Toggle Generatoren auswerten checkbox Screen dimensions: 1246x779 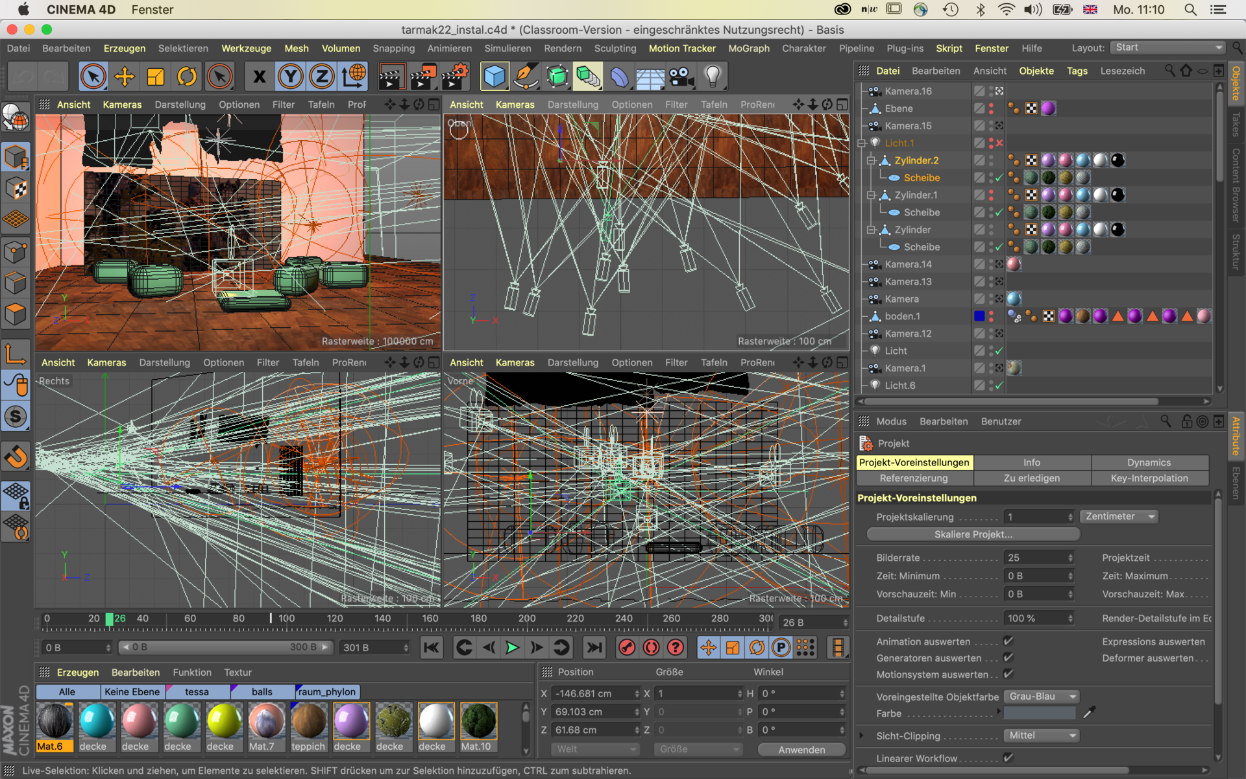coord(1008,658)
